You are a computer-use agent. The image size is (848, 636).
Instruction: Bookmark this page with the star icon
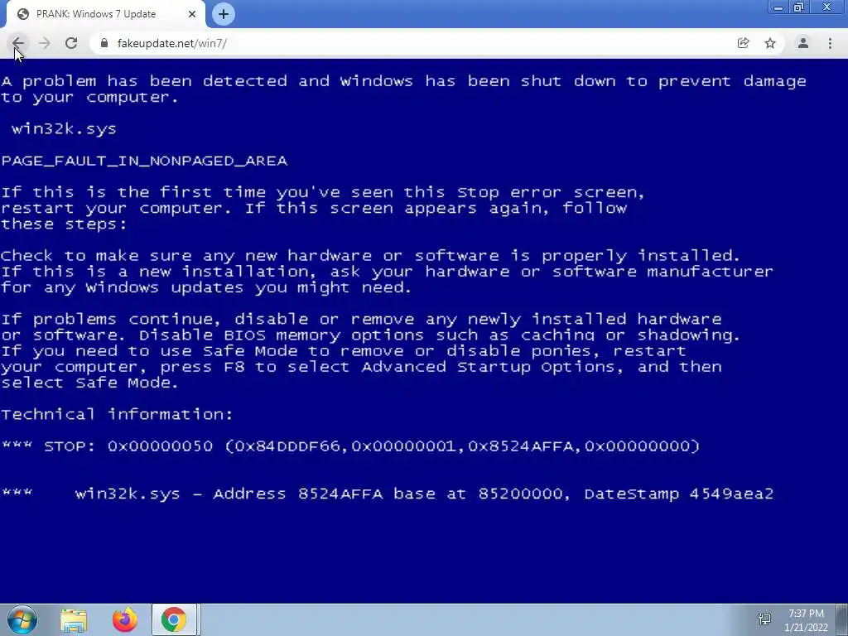(770, 43)
